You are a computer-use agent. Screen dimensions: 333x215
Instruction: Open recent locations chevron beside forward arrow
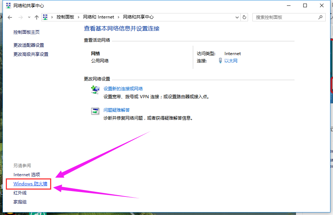click(29, 17)
